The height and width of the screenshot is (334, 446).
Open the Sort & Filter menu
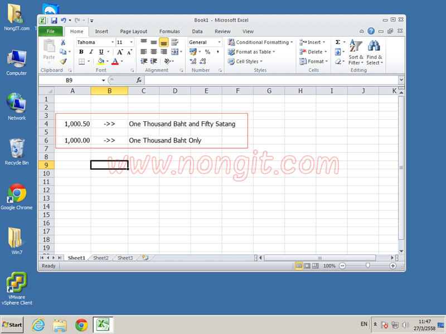tap(356, 52)
